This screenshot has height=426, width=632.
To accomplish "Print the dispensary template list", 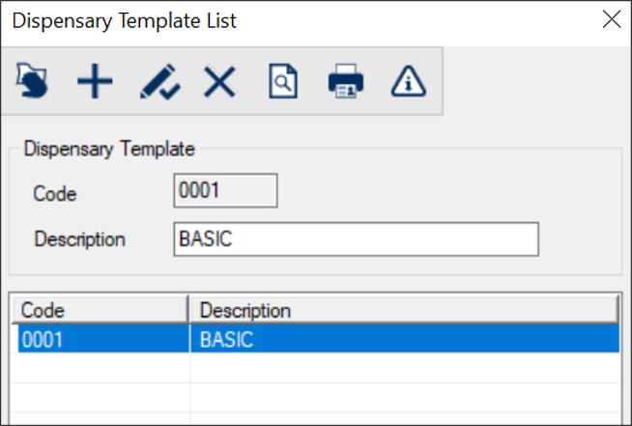I will (346, 82).
